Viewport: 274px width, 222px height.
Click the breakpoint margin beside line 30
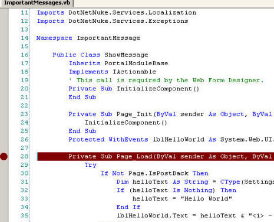point(4,173)
